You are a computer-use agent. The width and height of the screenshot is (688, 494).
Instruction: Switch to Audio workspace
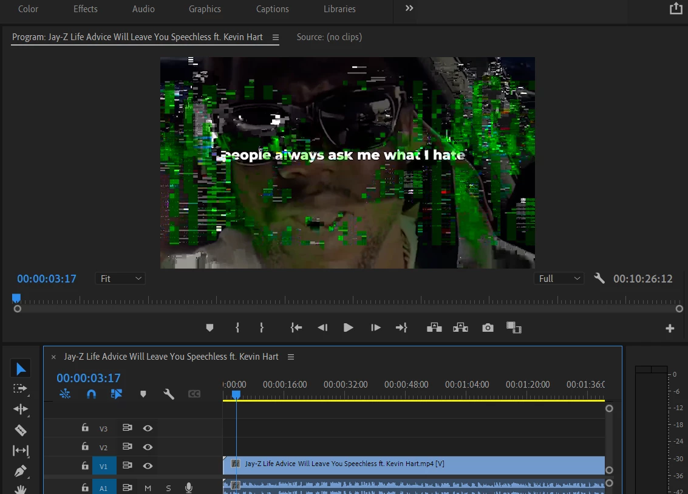[x=143, y=9]
